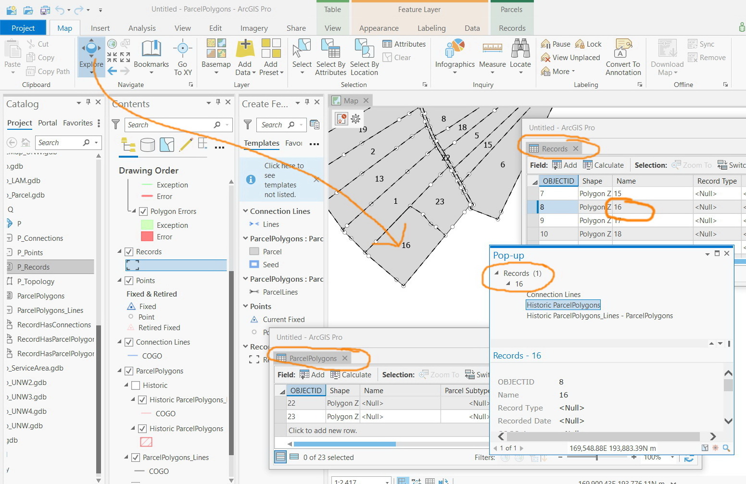Show List By Data Source view
746x484 pixels.
(x=148, y=144)
